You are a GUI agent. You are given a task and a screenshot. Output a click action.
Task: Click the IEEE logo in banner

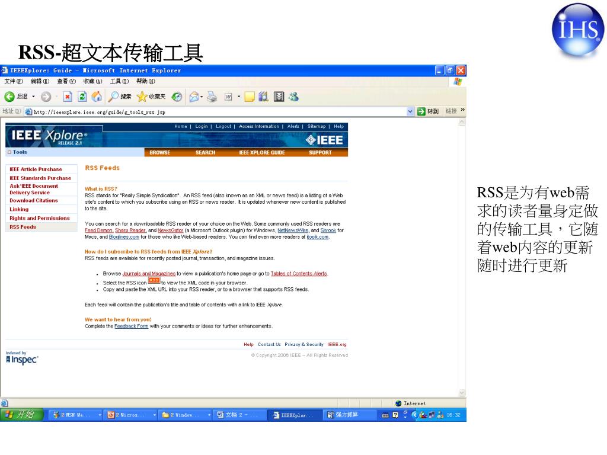pyautogui.click(x=324, y=140)
